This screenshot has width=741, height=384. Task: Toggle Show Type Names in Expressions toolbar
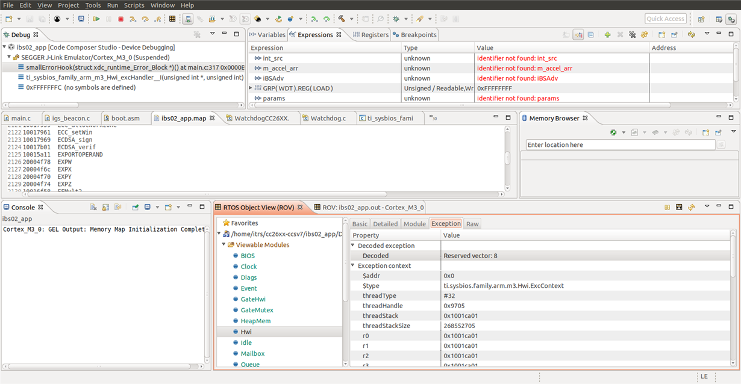pyautogui.click(x=565, y=35)
